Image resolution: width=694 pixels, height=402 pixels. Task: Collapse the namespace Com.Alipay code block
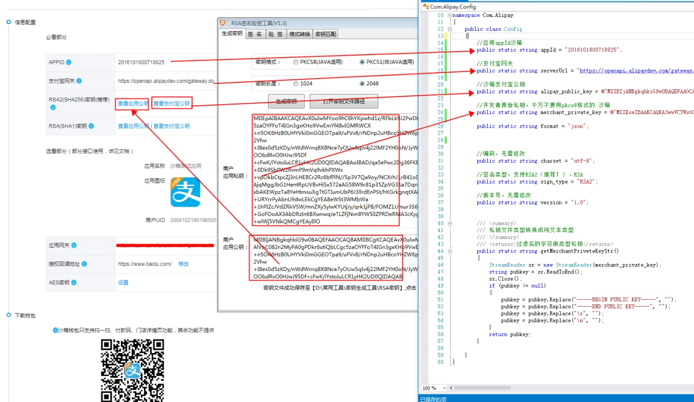tap(450, 15)
